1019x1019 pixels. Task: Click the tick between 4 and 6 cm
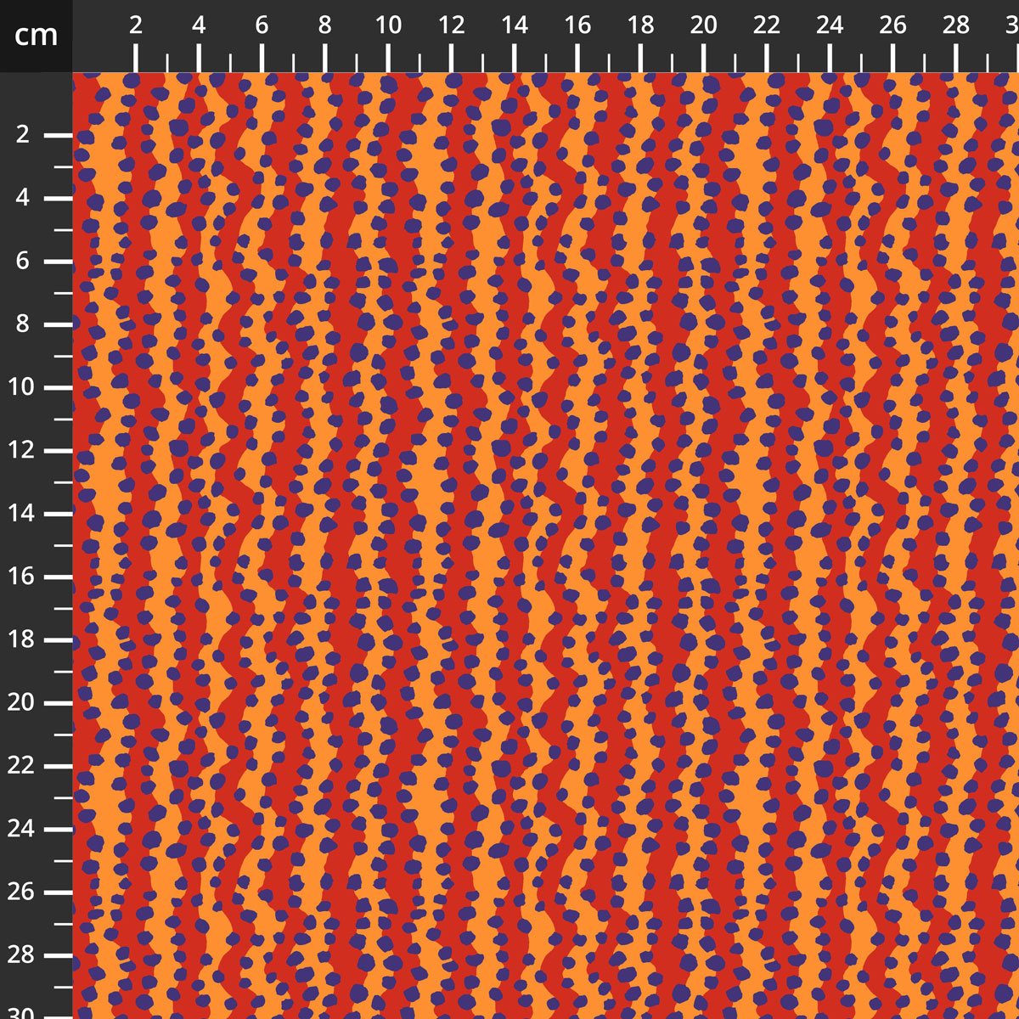pyautogui.click(x=229, y=59)
